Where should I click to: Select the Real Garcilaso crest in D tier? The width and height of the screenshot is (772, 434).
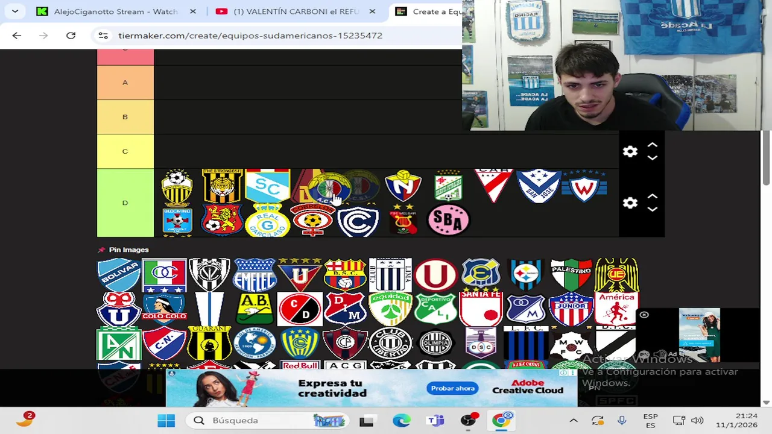click(267, 220)
